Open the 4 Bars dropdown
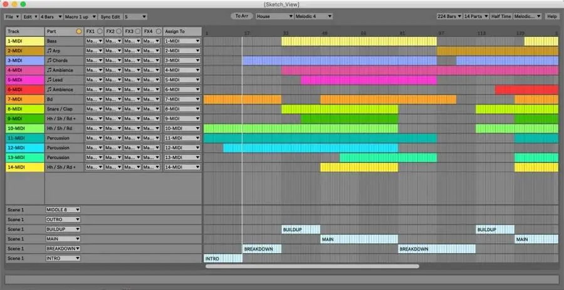Viewport: 564px width, 290px height. [x=51, y=17]
